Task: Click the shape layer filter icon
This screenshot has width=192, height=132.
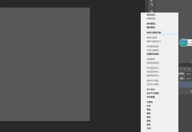Action: point(185,69)
